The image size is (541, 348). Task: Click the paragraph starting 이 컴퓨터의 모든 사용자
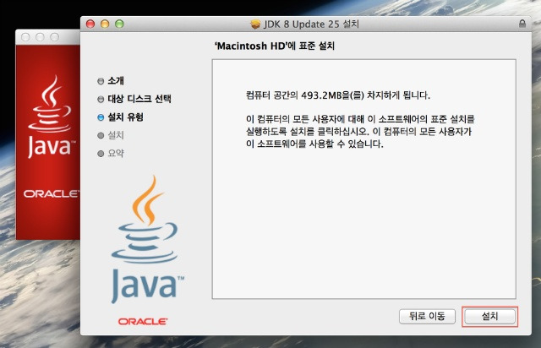point(360,132)
